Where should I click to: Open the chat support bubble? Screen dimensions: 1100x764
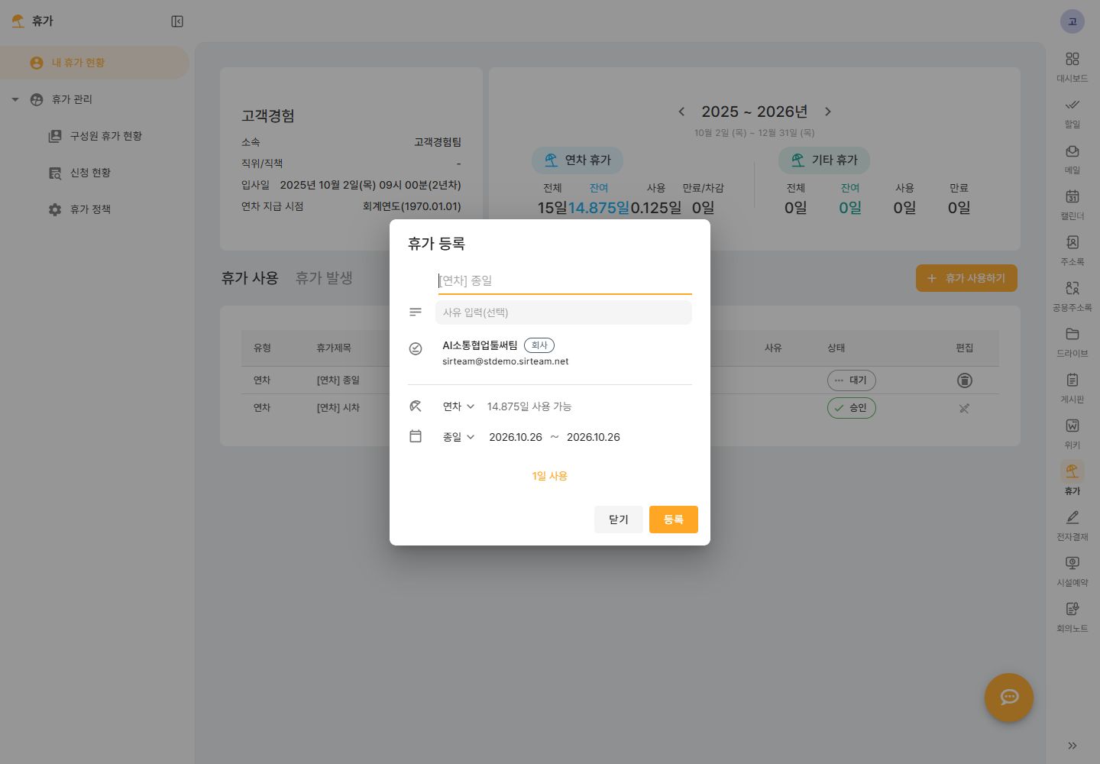click(x=1009, y=697)
